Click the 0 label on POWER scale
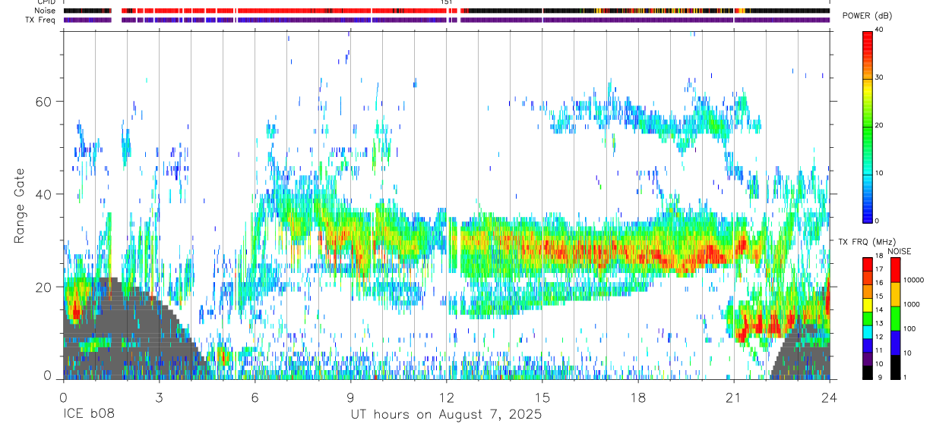This screenshot has height=430, width=933. point(877,221)
